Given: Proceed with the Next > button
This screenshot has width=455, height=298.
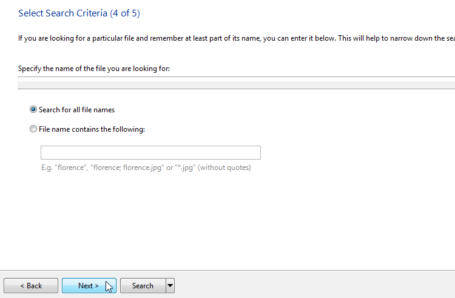Looking at the screenshot, I should [89, 285].
